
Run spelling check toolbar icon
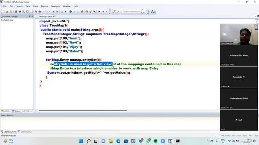point(74,12)
